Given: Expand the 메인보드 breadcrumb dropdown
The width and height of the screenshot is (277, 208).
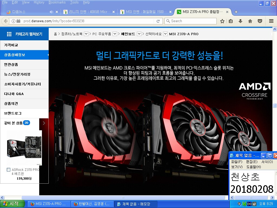Looking at the screenshot, I should 139,34.
